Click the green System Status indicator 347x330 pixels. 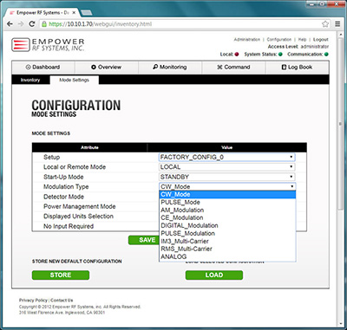coord(280,55)
